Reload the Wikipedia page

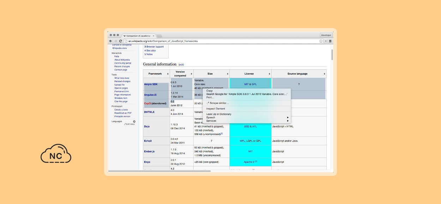pos(120,41)
